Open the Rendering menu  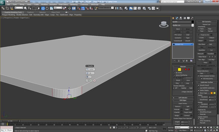point(74,5)
